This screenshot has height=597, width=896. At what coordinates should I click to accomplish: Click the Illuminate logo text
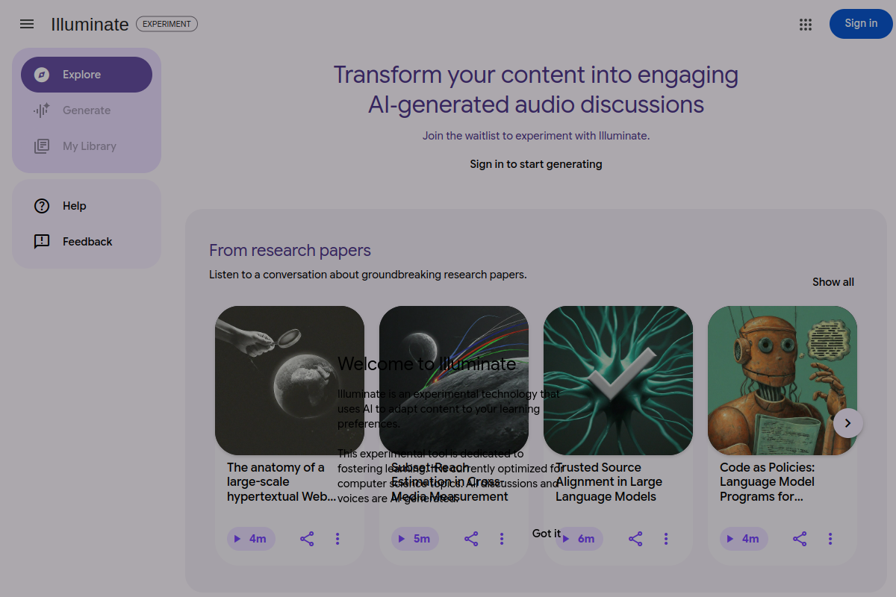pyautogui.click(x=90, y=24)
